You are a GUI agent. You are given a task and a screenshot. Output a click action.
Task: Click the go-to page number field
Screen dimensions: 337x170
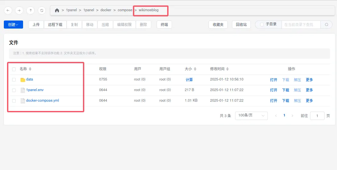[317, 116]
